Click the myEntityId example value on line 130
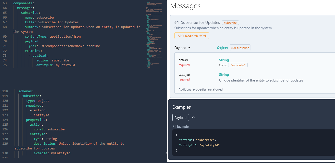335x163 pixels. coord(61,153)
